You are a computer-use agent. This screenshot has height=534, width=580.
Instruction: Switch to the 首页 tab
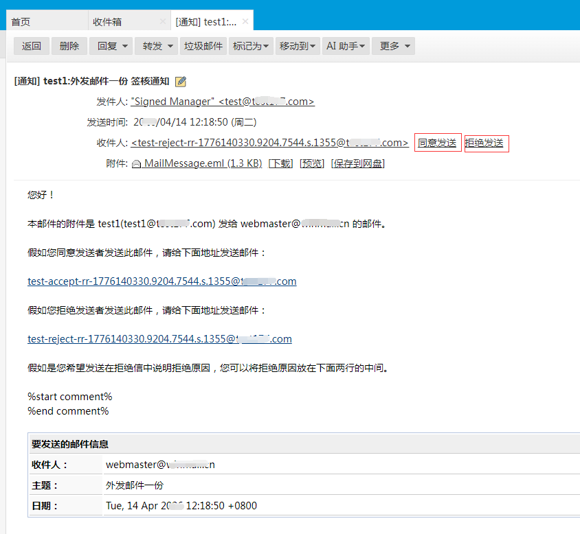pyautogui.click(x=21, y=22)
